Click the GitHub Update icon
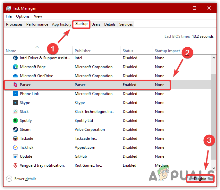Screen dimensions: 220x190 click(x=15, y=156)
